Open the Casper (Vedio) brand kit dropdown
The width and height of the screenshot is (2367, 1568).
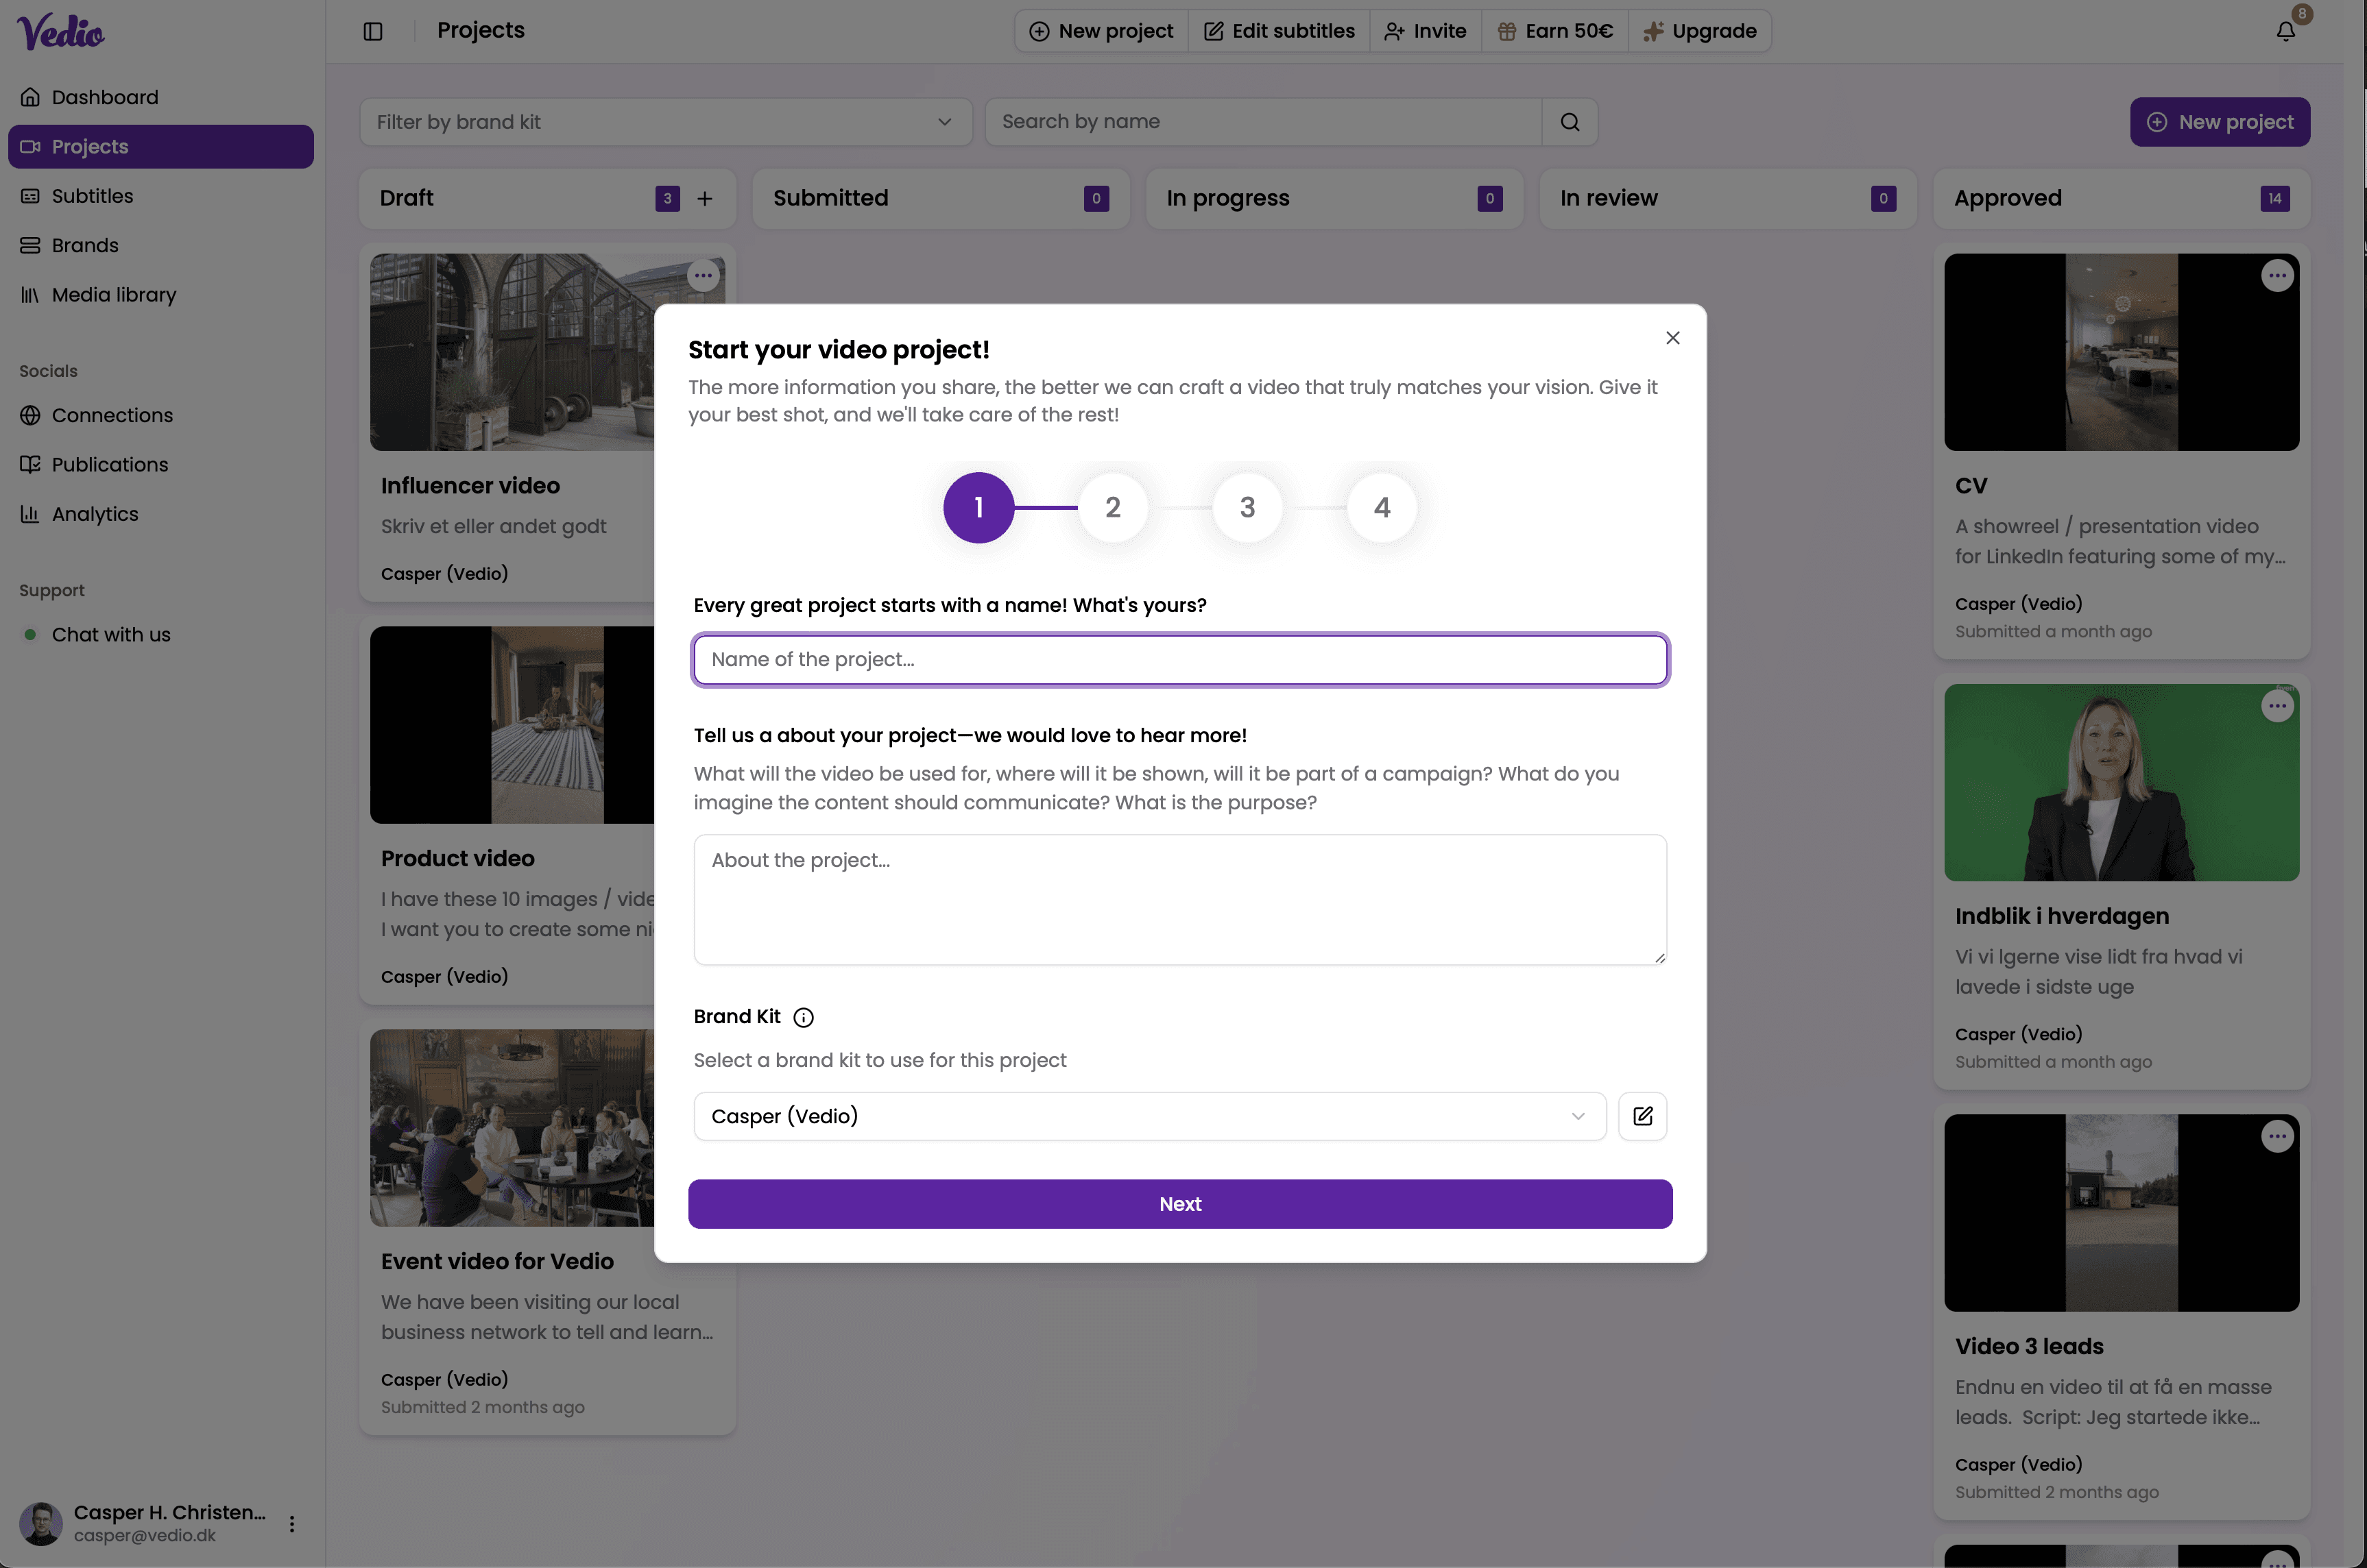(1149, 1116)
